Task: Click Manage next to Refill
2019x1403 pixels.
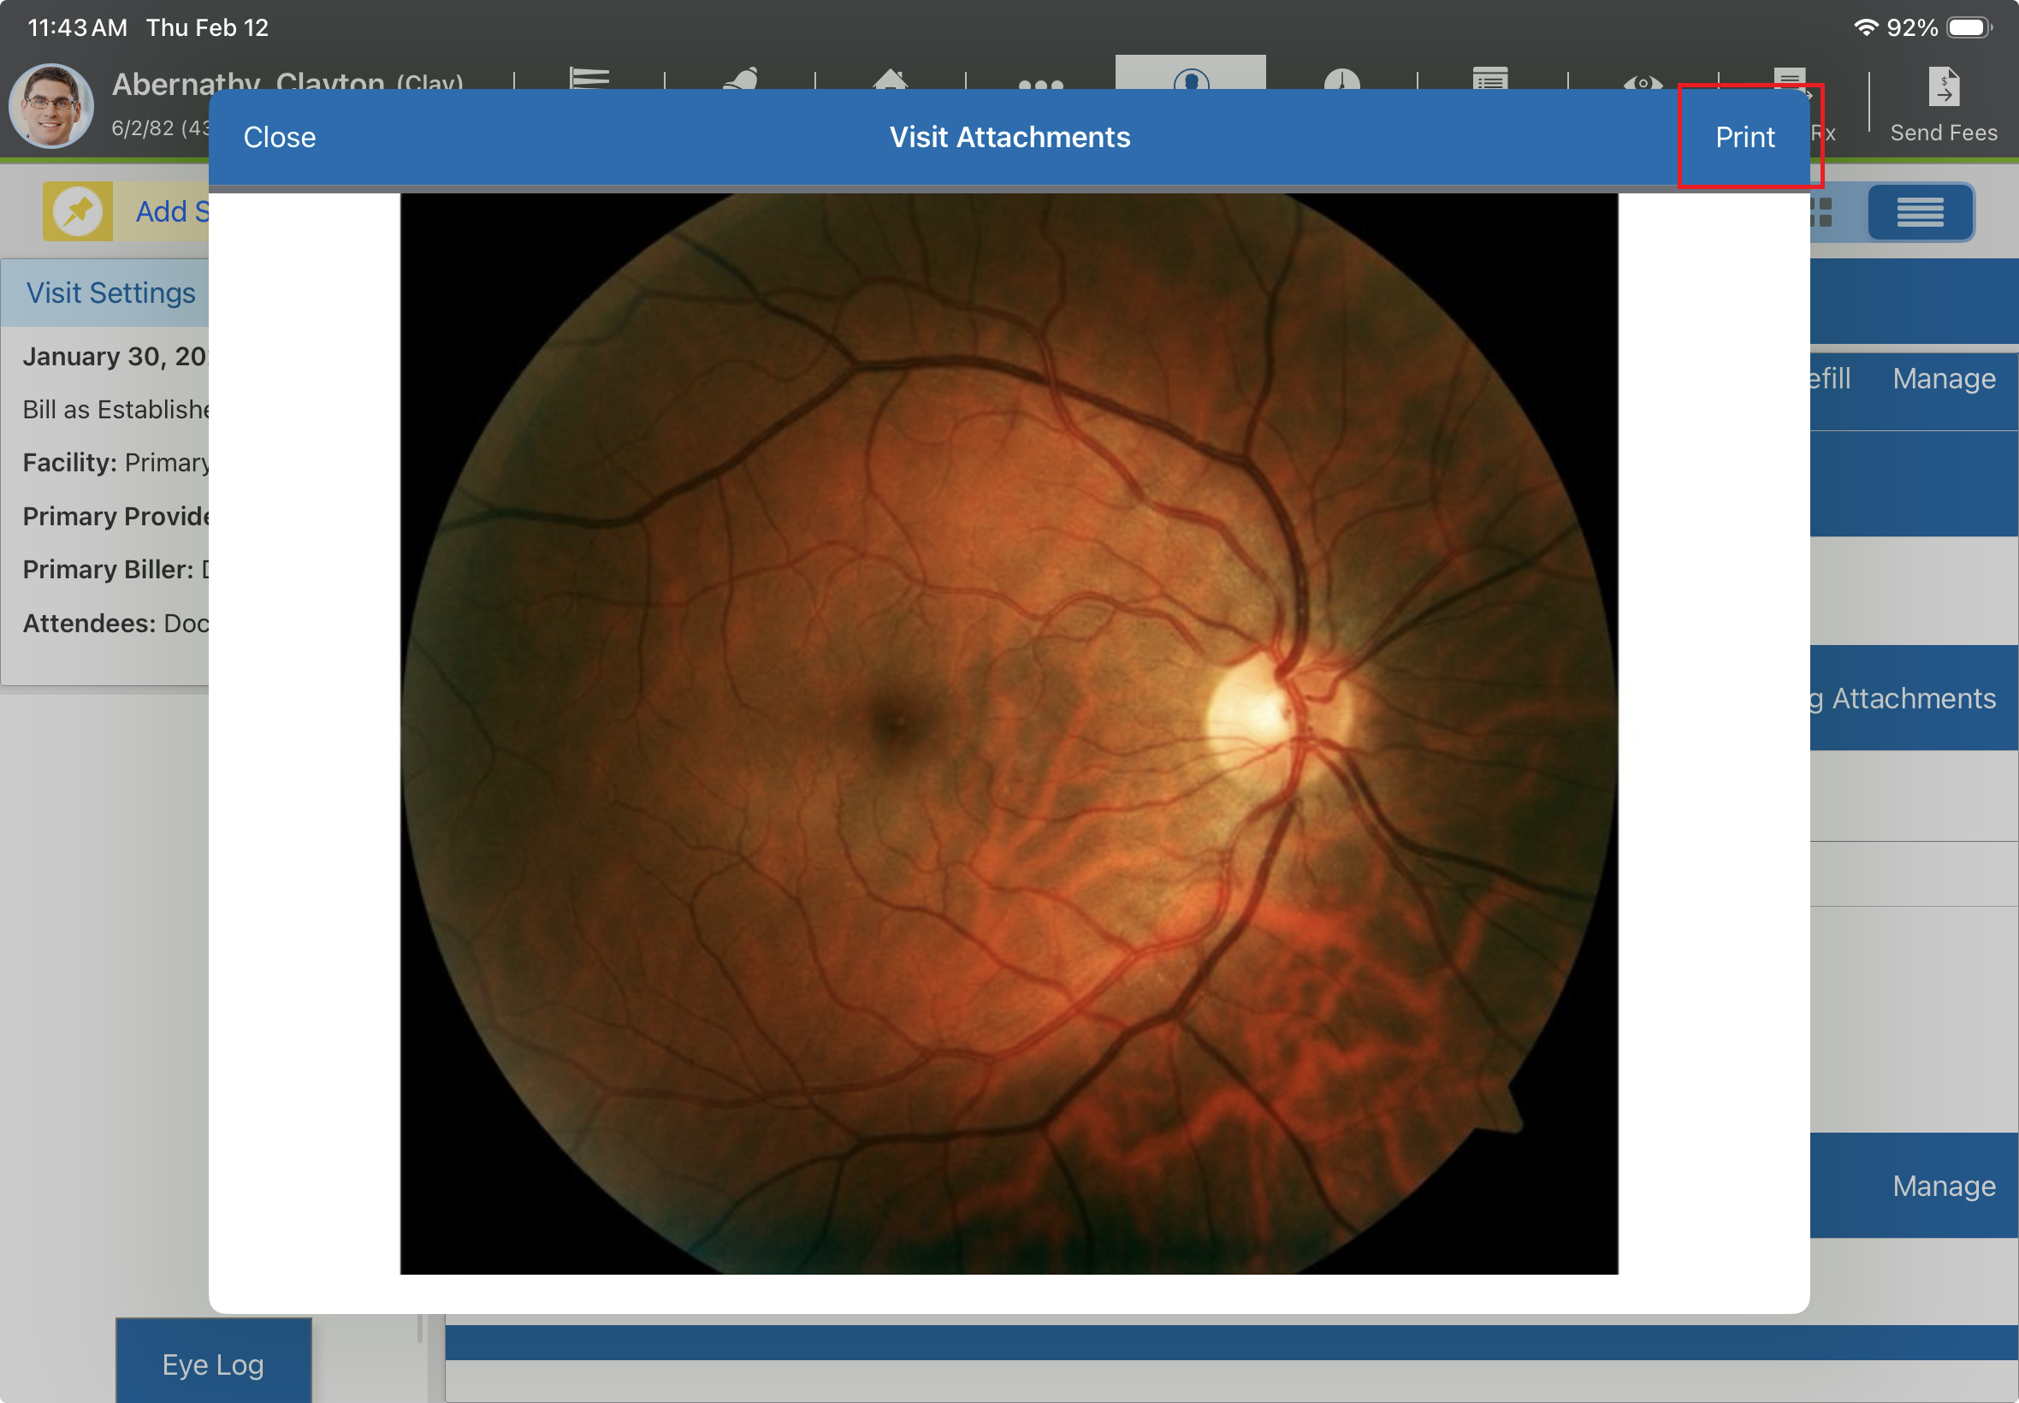Action: pyautogui.click(x=1943, y=379)
